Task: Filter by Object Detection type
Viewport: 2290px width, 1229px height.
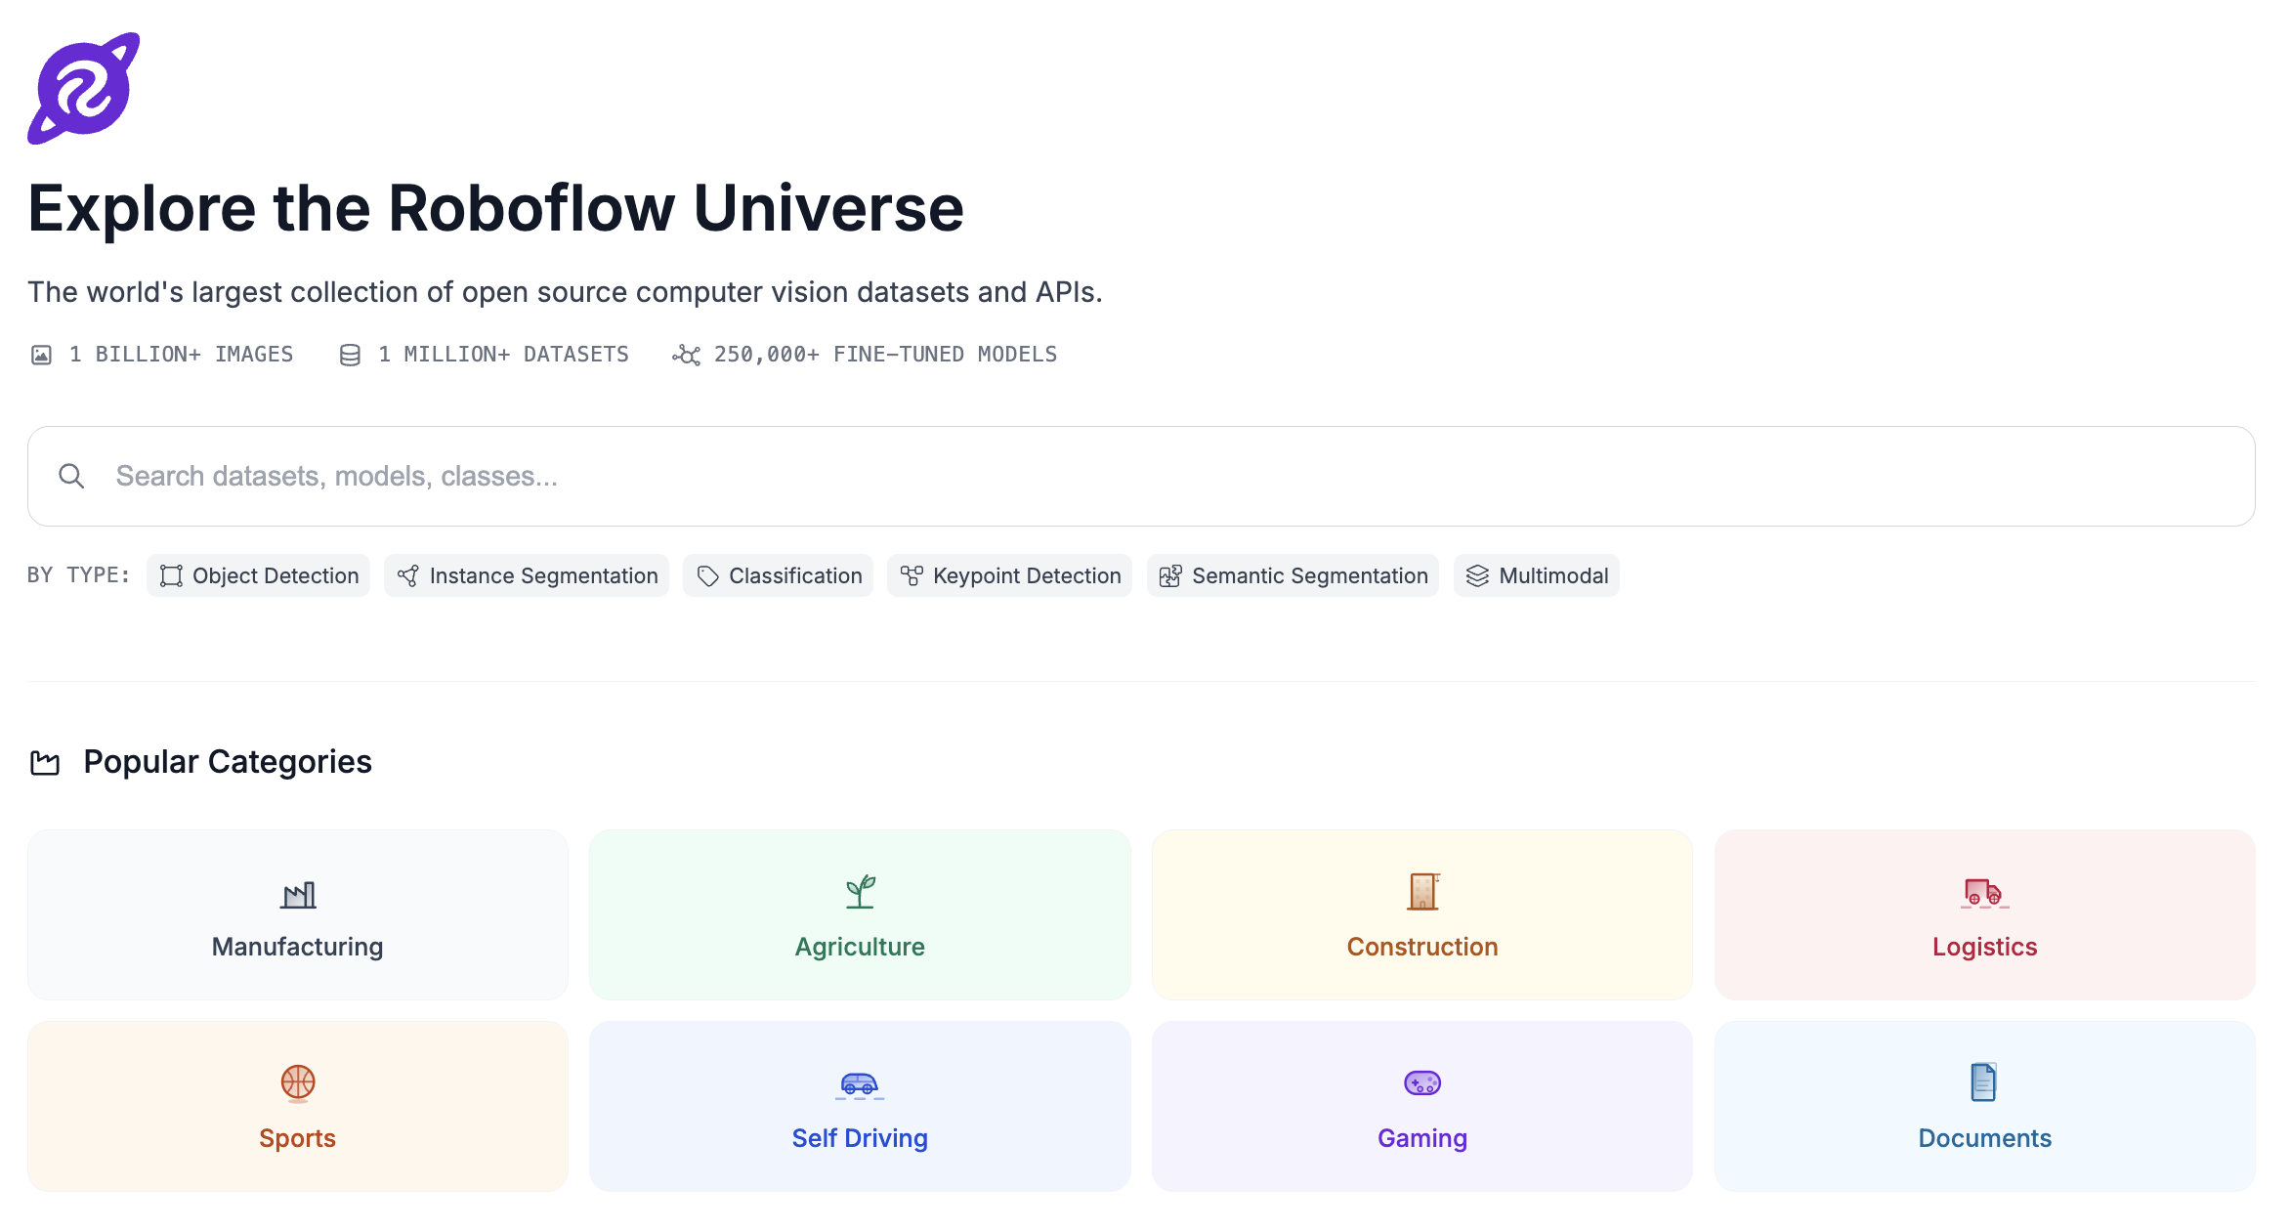Action: coord(259,576)
